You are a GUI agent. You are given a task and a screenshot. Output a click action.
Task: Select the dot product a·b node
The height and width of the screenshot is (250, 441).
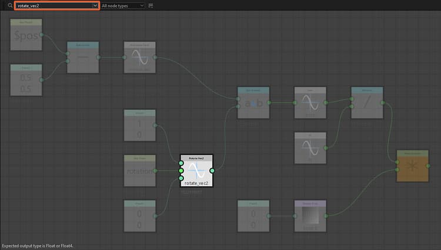click(x=253, y=103)
